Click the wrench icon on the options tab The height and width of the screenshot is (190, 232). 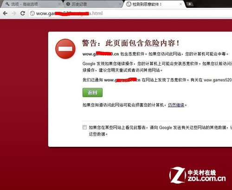point(7,4)
